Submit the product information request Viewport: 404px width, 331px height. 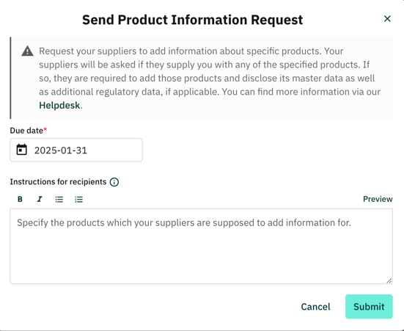[369, 307]
